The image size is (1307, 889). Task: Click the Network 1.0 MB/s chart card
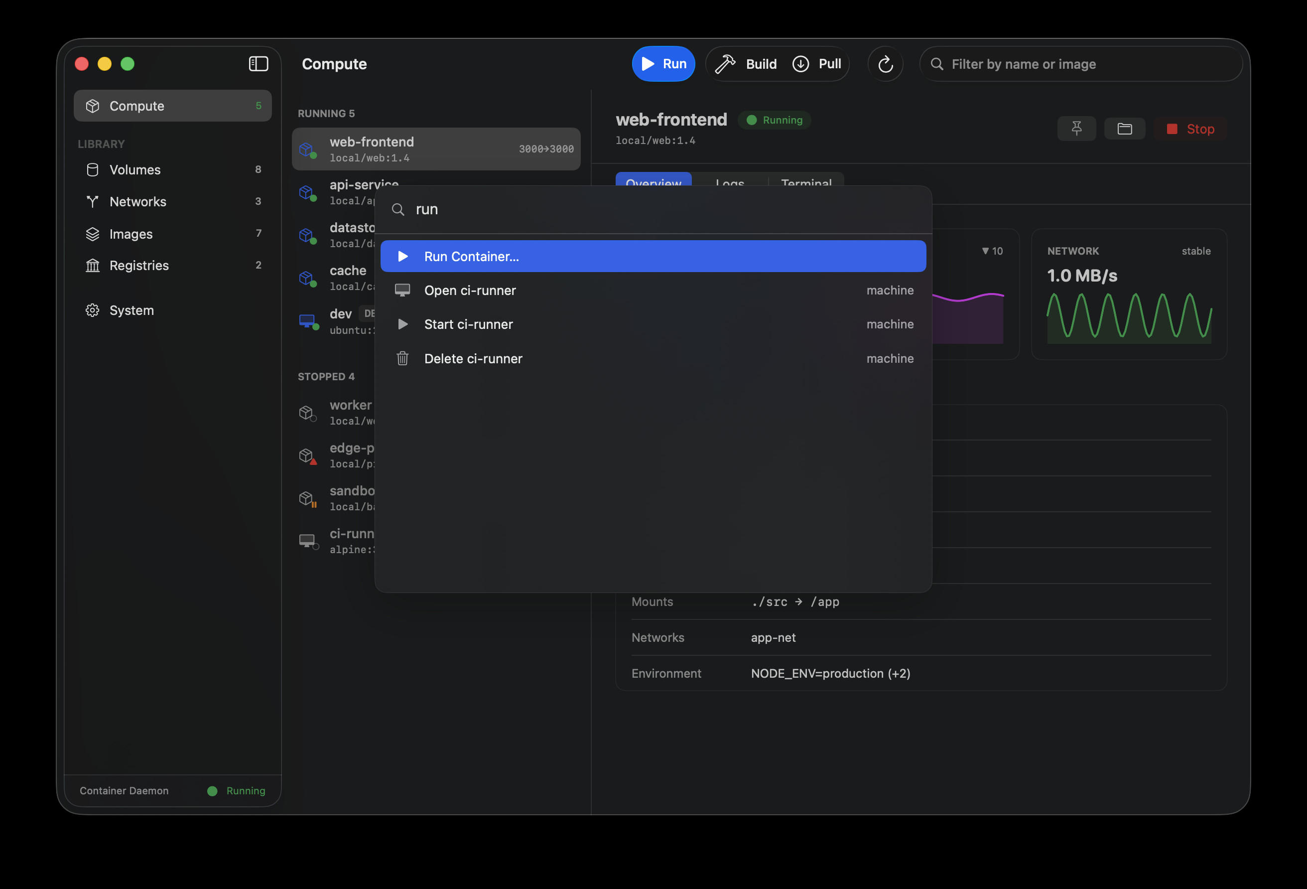[x=1129, y=295]
